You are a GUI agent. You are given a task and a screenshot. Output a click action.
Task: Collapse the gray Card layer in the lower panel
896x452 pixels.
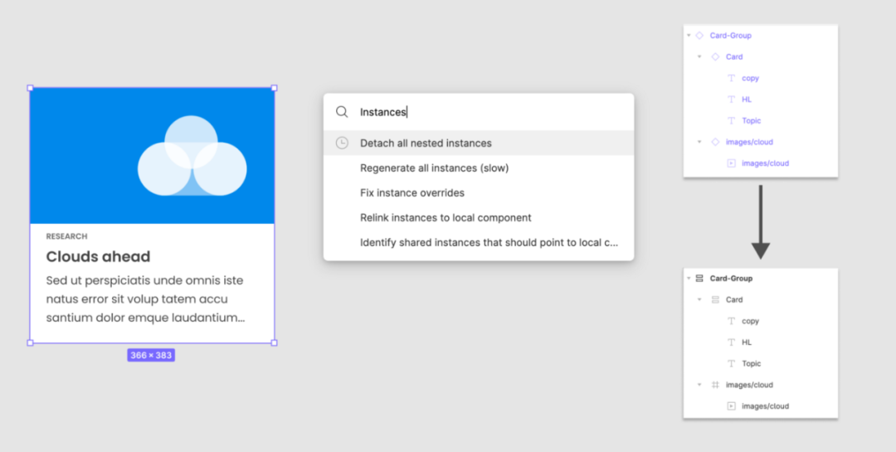[x=699, y=299]
